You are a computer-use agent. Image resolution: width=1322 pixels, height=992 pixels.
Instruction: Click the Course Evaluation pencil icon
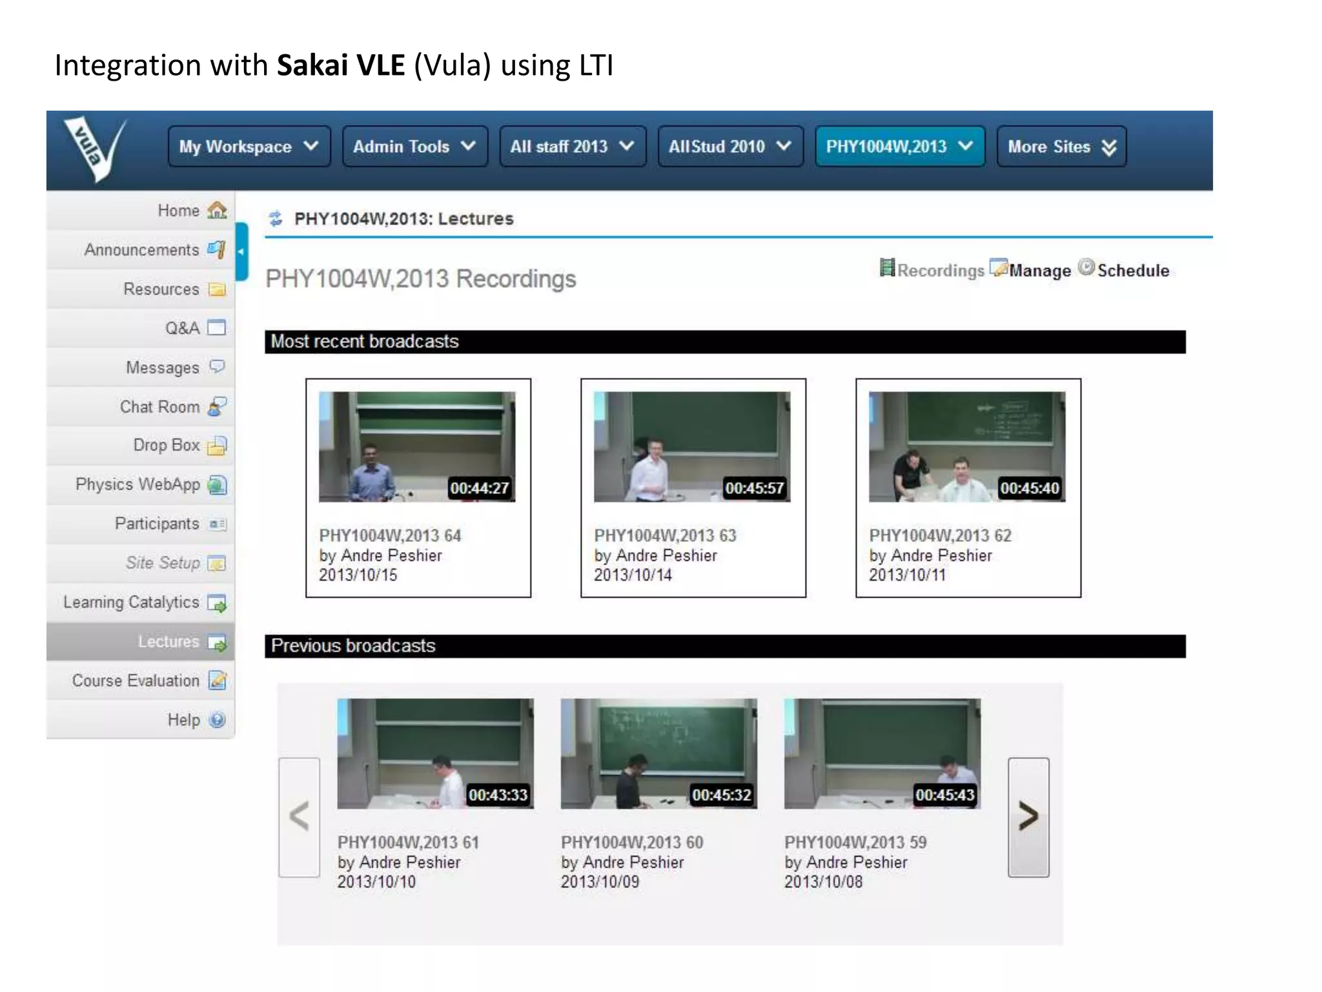pyautogui.click(x=217, y=681)
